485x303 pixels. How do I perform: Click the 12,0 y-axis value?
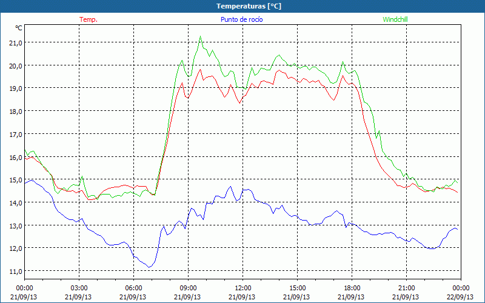pyautogui.click(x=16, y=248)
